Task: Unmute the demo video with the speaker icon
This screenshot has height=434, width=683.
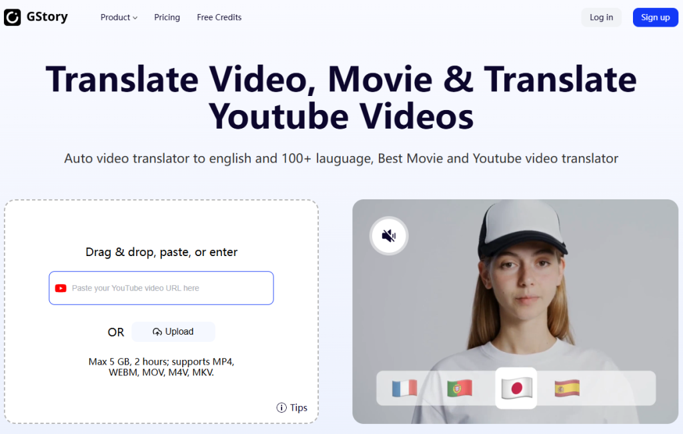Action: pos(389,236)
